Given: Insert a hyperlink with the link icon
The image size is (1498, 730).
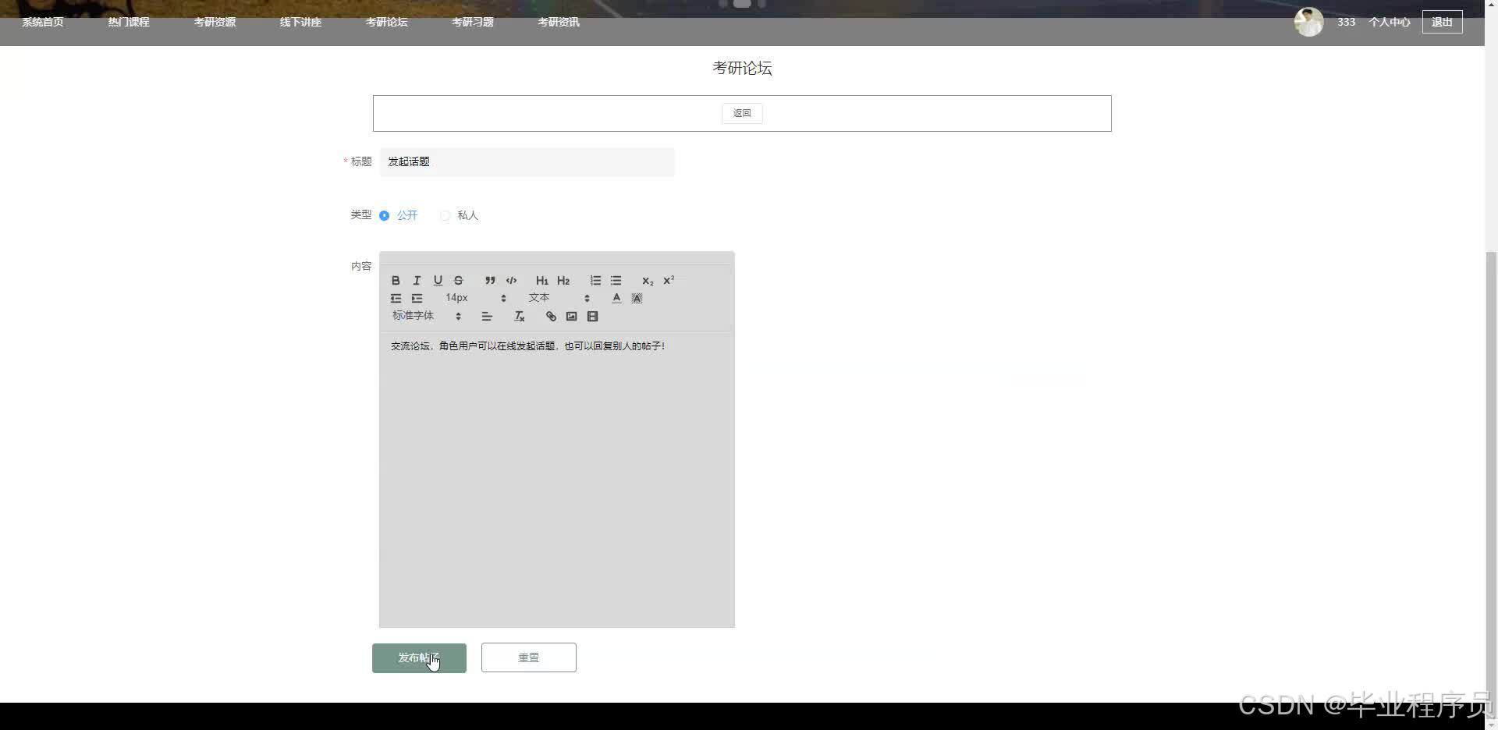Looking at the screenshot, I should pos(551,316).
